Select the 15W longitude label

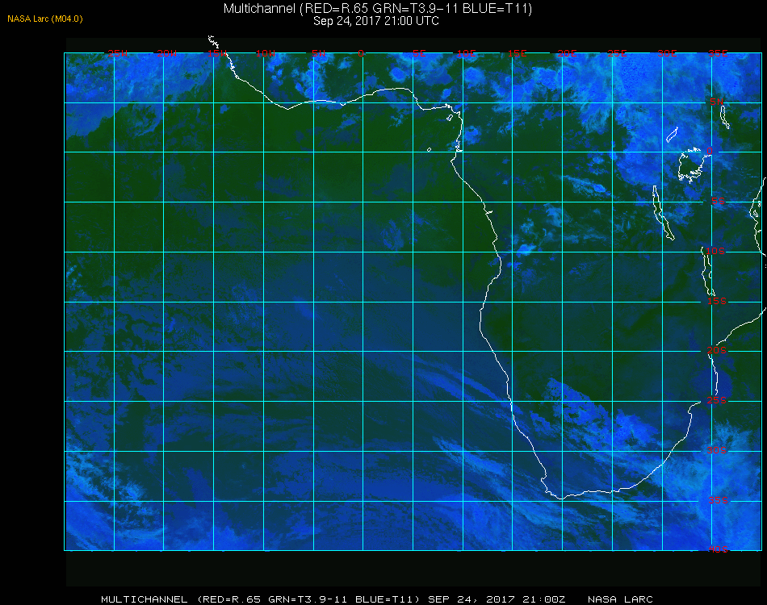pos(216,53)
